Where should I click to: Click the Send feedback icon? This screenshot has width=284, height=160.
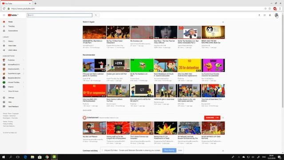(x=4, y=107)
